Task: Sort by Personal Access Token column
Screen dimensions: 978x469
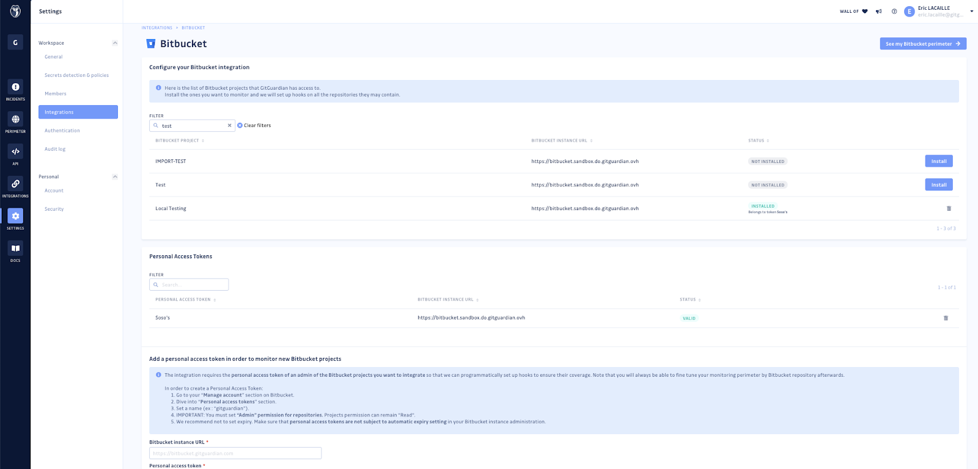Action: [x=186, y=299]
